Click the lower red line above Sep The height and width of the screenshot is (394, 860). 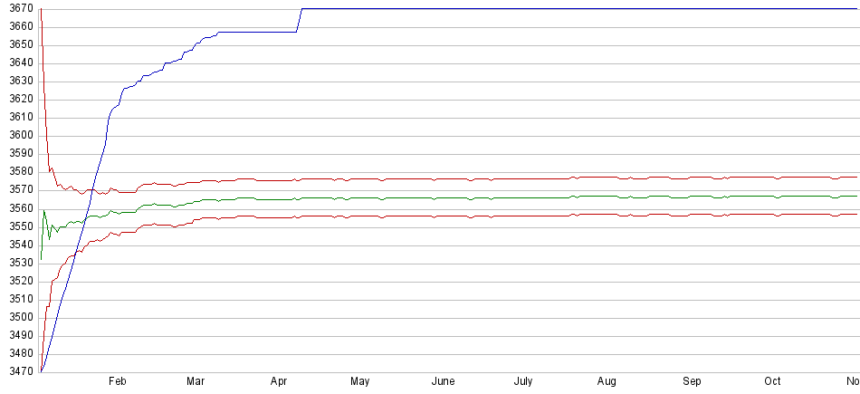(692, 215)
